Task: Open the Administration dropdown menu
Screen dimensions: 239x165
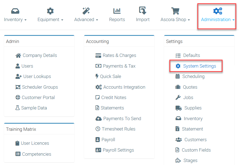Action: tap(218, 20)
